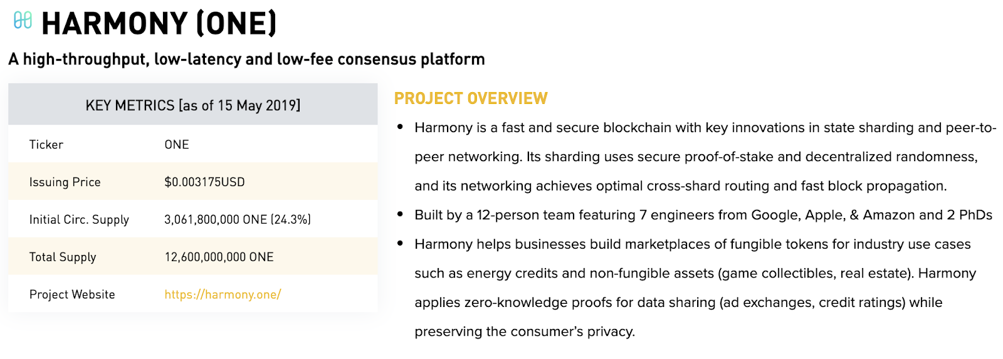Select the KEY METRICS table header

193,105
